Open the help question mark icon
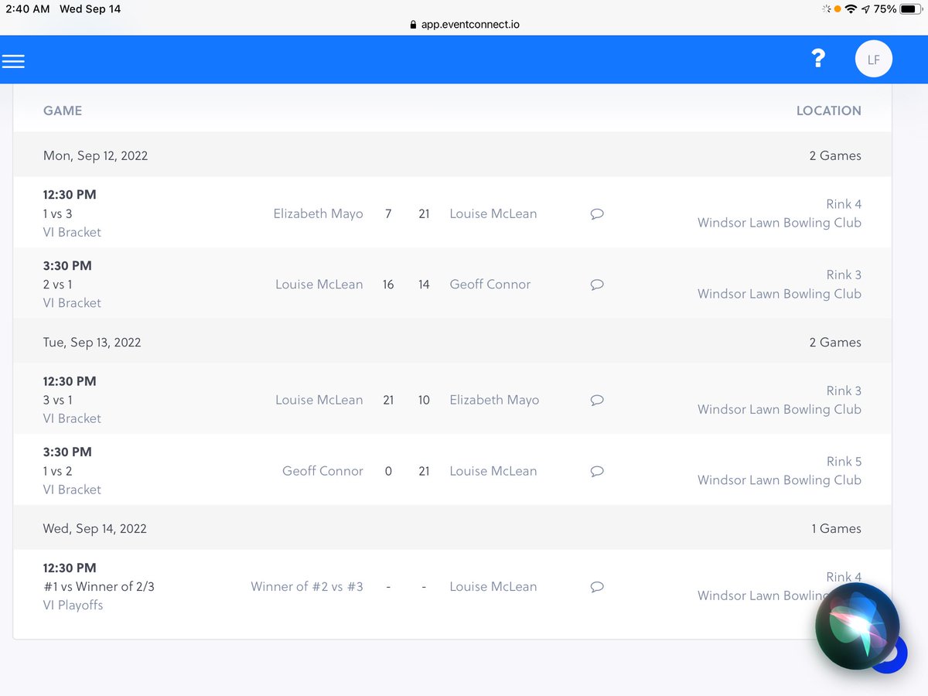Viewport: 928px width, 696px height. (x=818, y=59)
